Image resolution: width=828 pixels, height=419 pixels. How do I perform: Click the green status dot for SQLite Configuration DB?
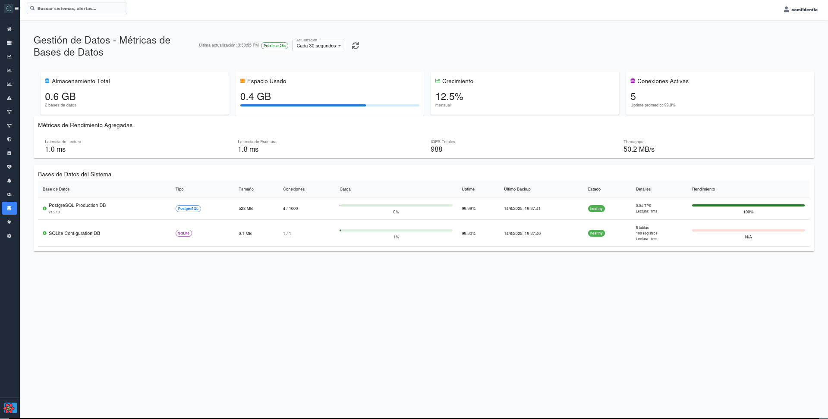coord(44,233)
